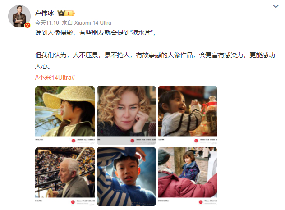The height and width of the screenshot is (210, 285).
Task: Open the elderly man stadium photo
Action: click(65, 177)
